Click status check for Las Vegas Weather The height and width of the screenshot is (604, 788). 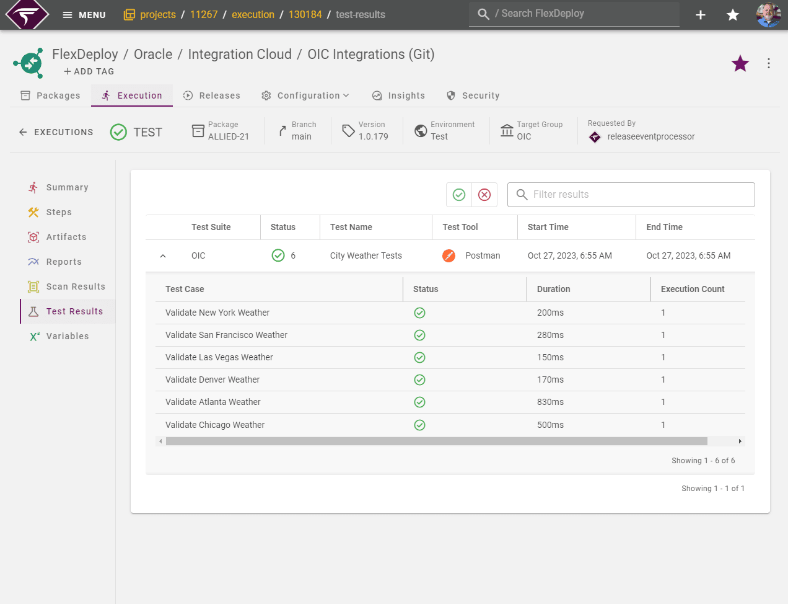pos(419,357)
